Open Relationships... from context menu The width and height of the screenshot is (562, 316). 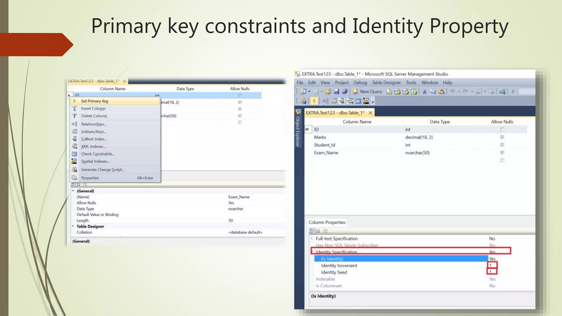[x=115, y=124]
